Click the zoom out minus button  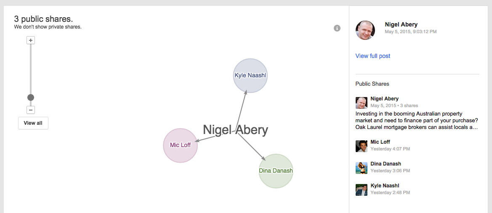[x=31, y=110]
